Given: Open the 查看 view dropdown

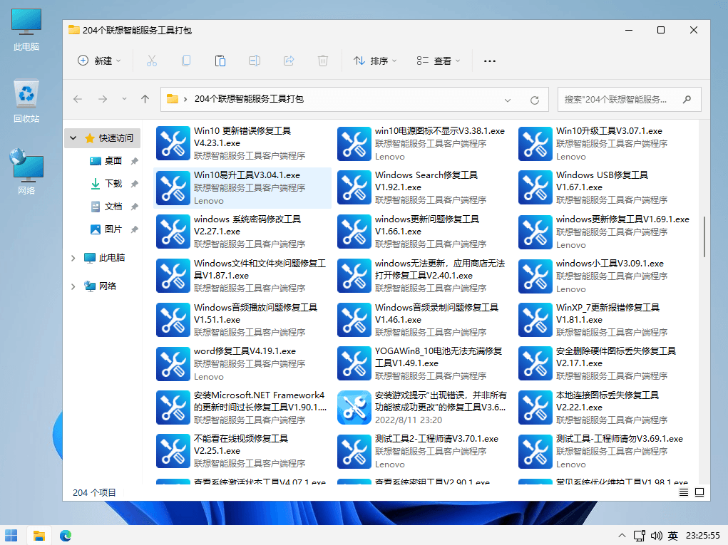Looking at the screenshot, I should (439, 61).
